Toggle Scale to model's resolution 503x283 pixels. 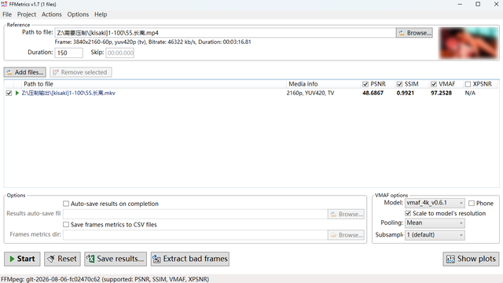408,213
